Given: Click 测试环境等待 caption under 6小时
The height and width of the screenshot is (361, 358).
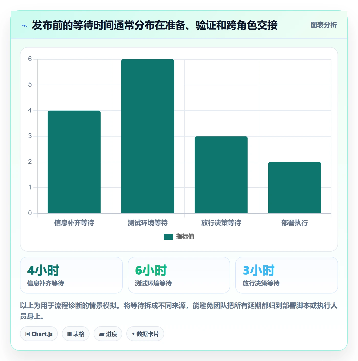Looking at the screenshot, I should (153, 283).
